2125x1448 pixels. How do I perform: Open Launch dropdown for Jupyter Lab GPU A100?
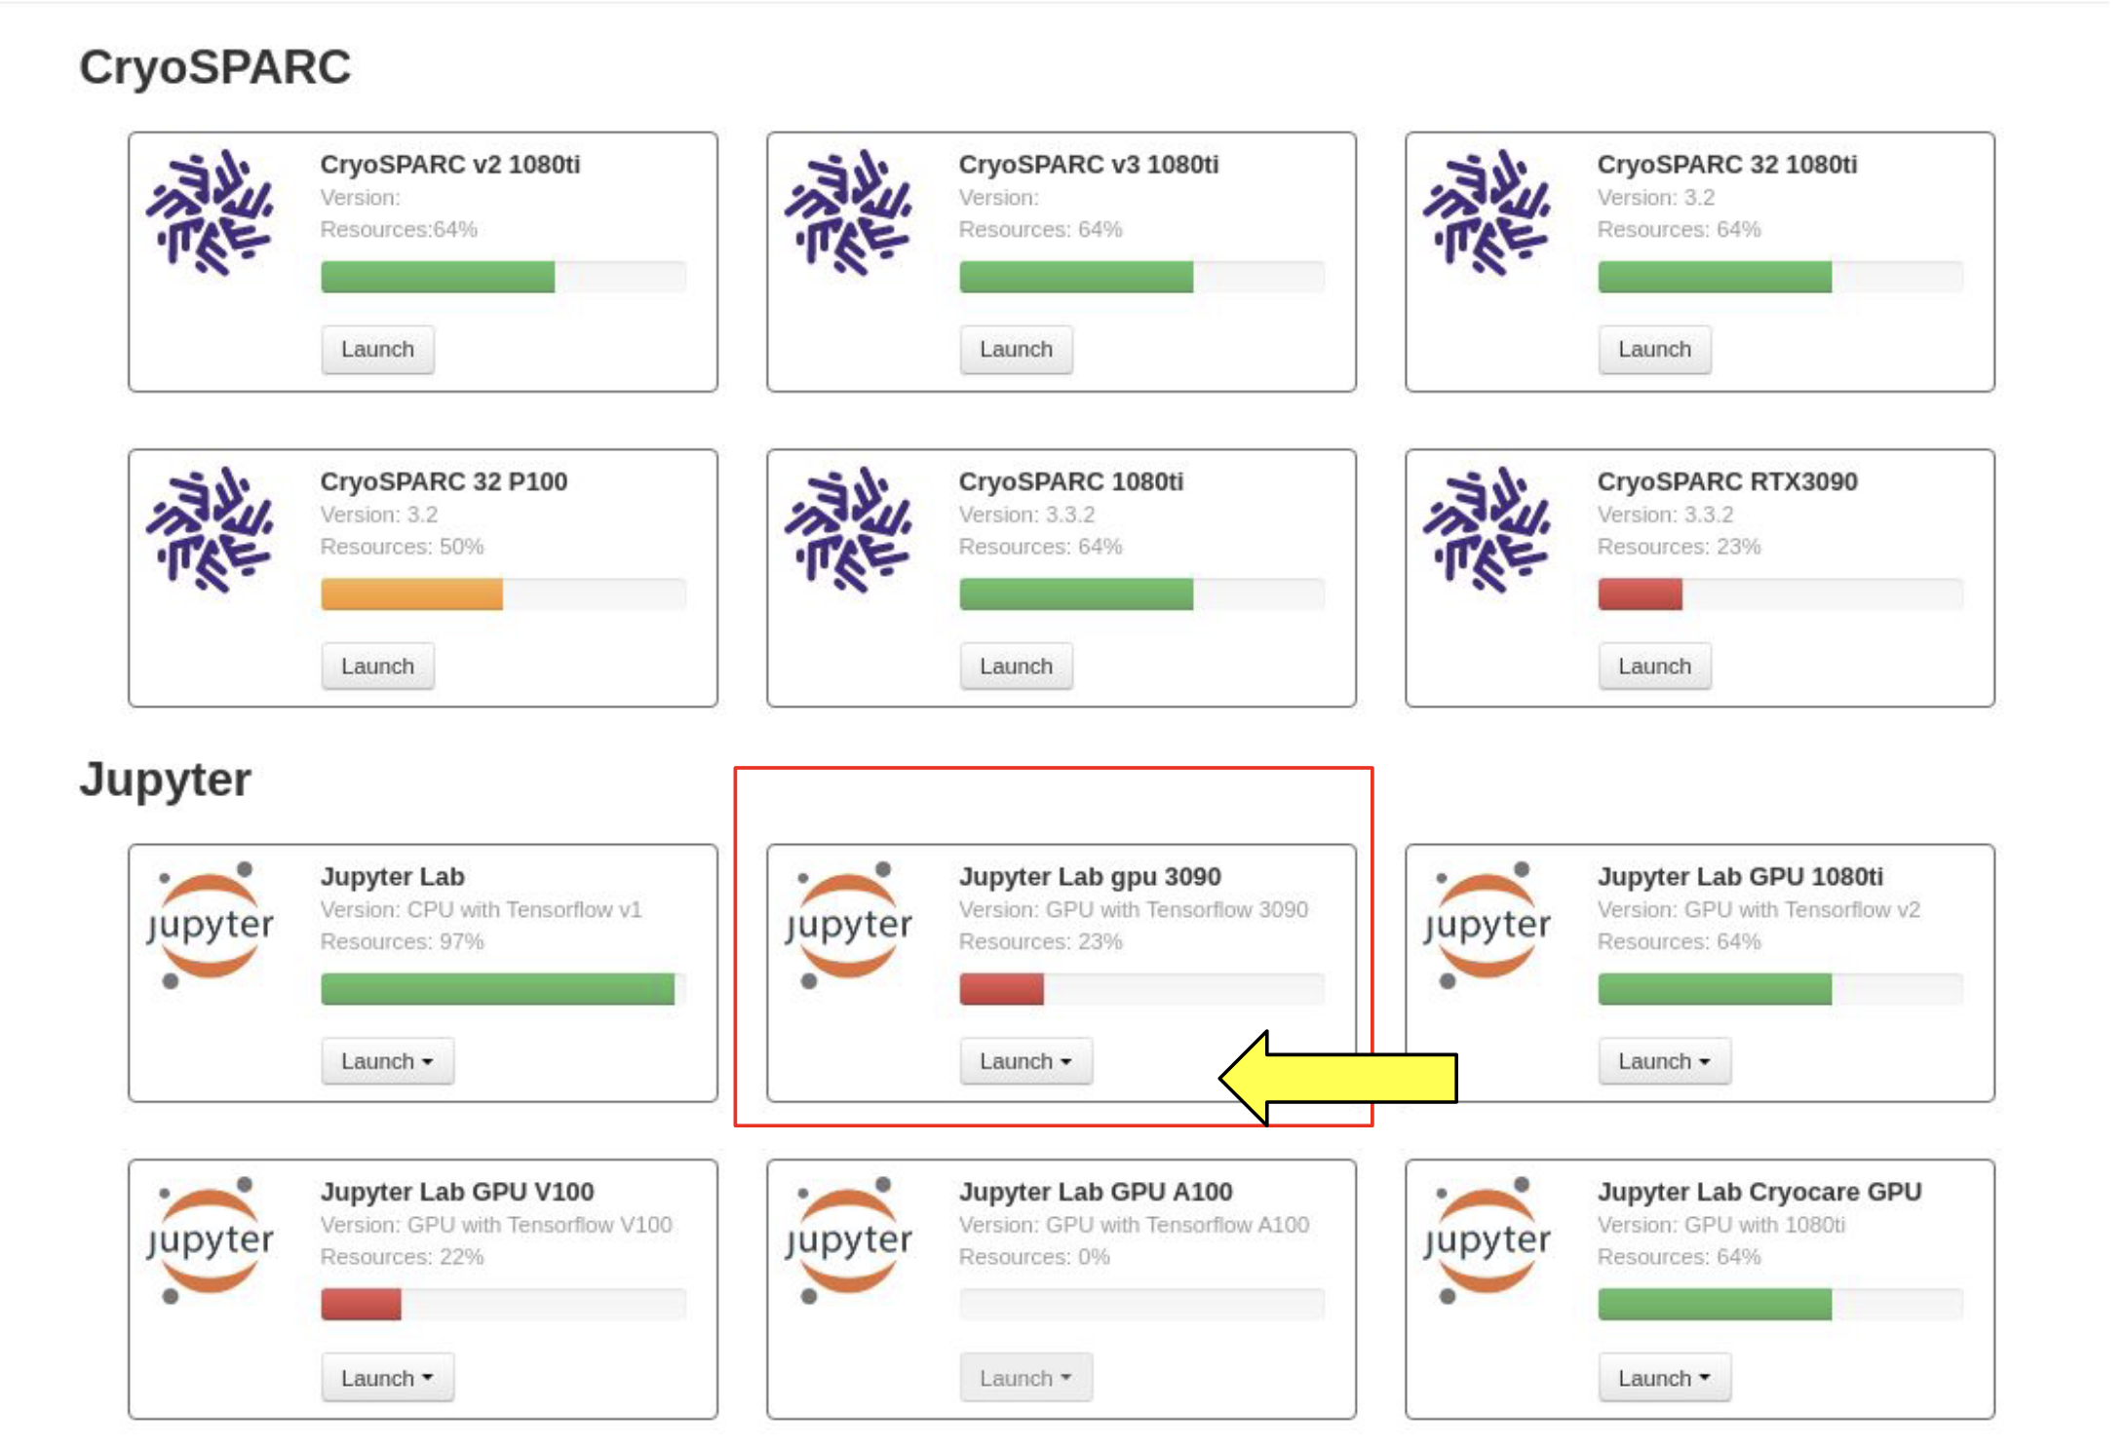[1025, 1378]
